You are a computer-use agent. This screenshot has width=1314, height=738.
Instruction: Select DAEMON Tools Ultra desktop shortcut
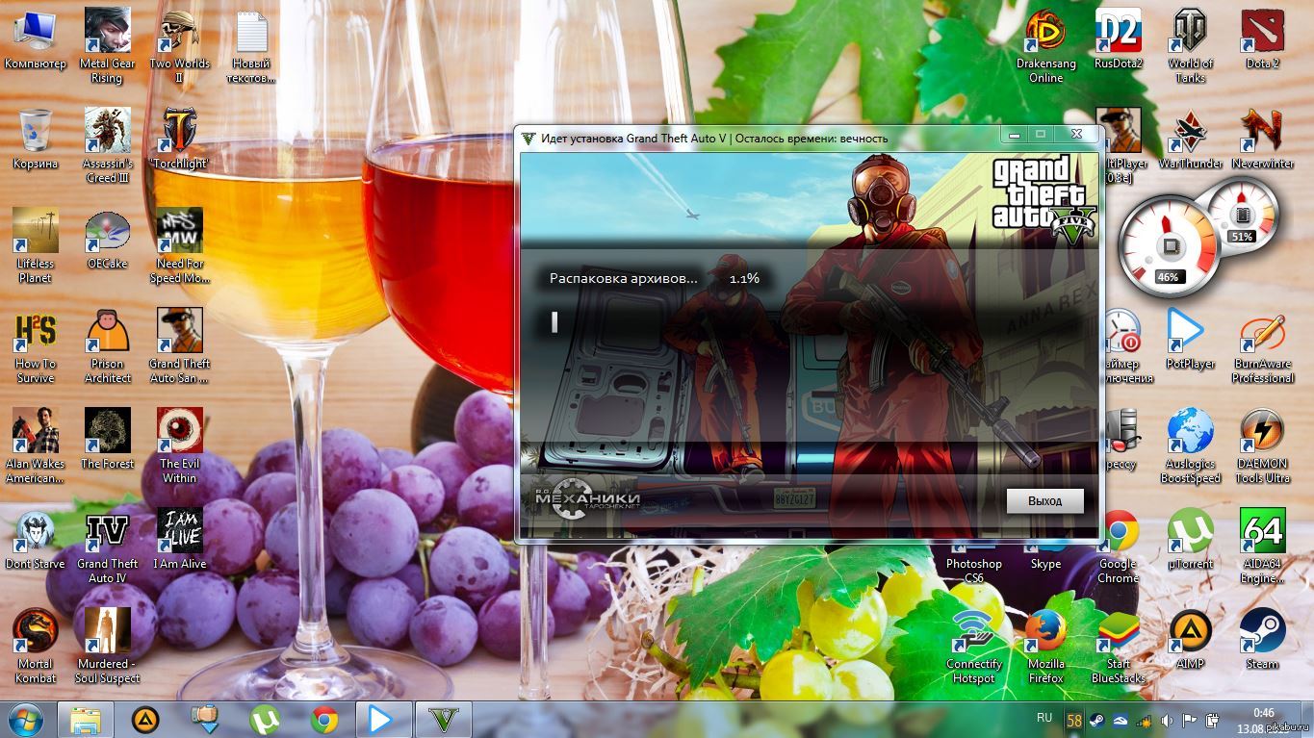(x=1262, y=446)
